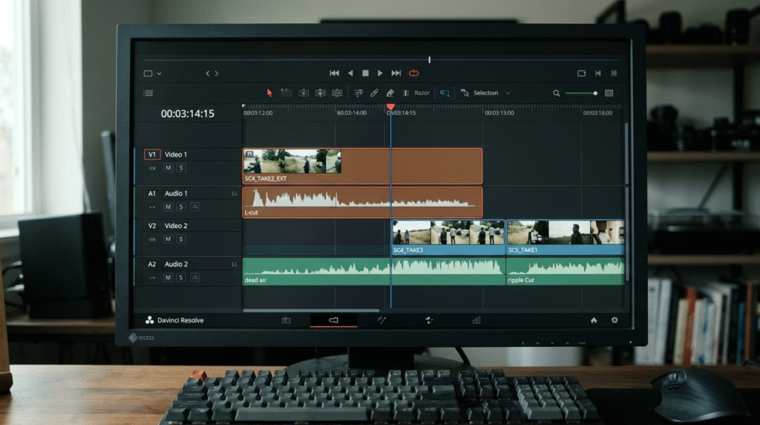760x425 pixels.
Task: Select the V1 track destination button
Action: click(x=152, y=155)
